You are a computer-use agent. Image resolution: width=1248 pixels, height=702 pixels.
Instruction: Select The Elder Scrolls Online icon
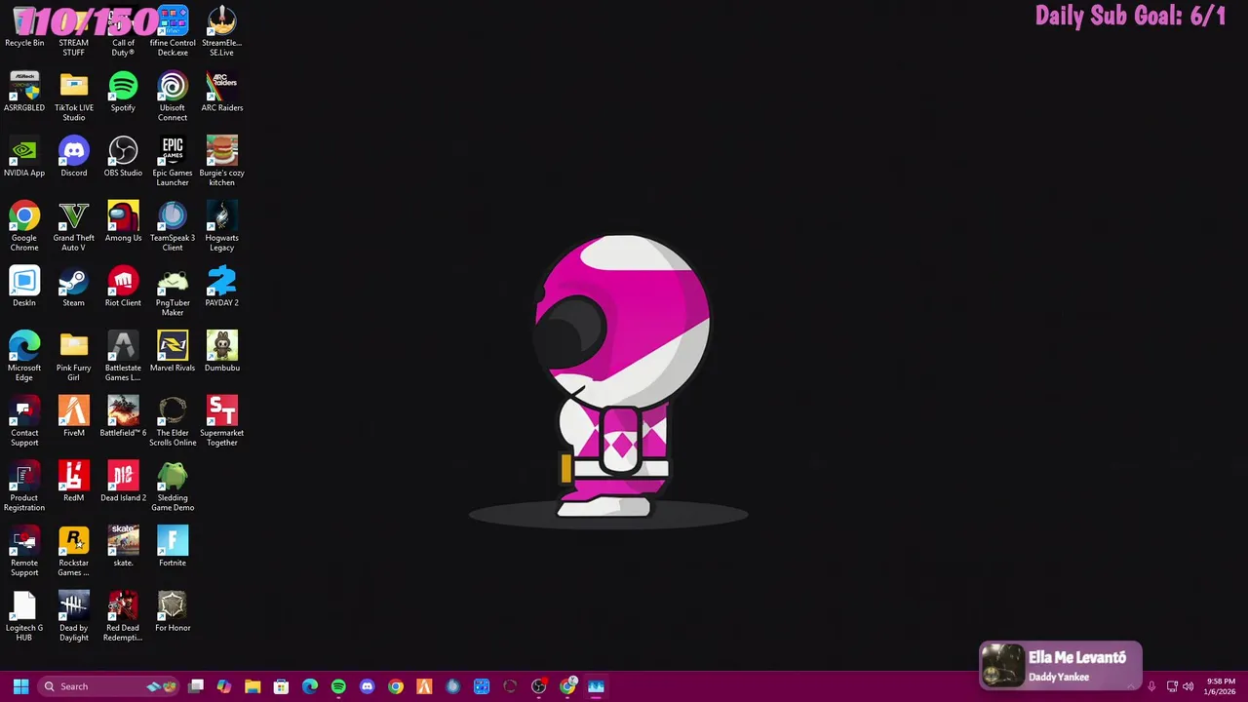point(173,421)
